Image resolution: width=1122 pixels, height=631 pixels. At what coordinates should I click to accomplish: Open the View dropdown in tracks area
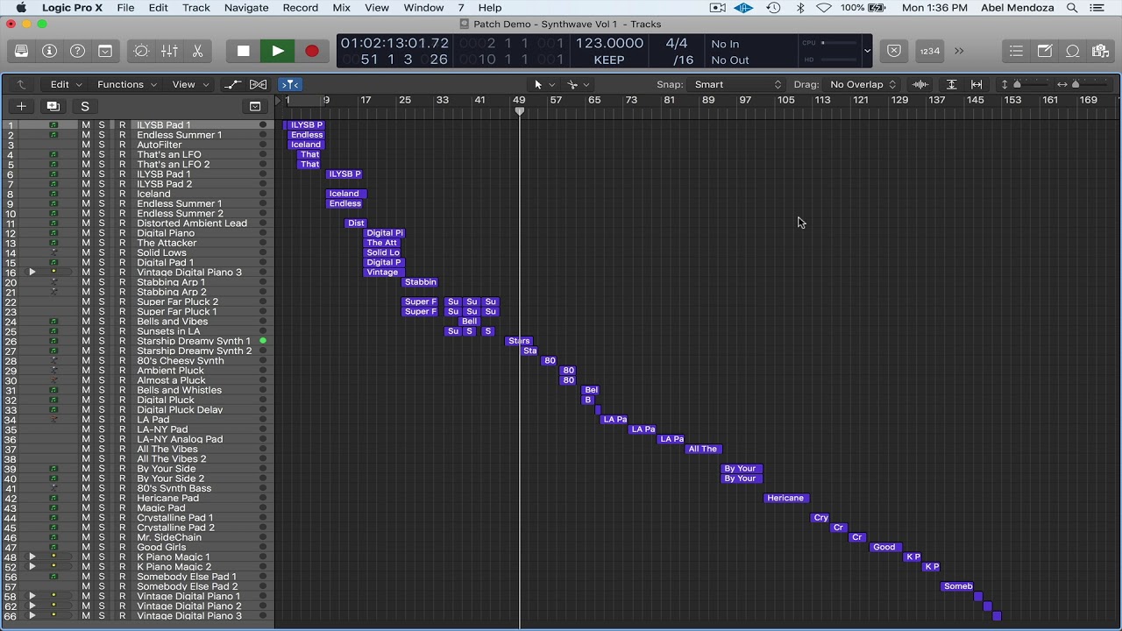190,84
